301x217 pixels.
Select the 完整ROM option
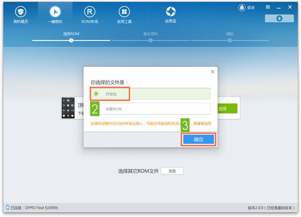(150, 109)
